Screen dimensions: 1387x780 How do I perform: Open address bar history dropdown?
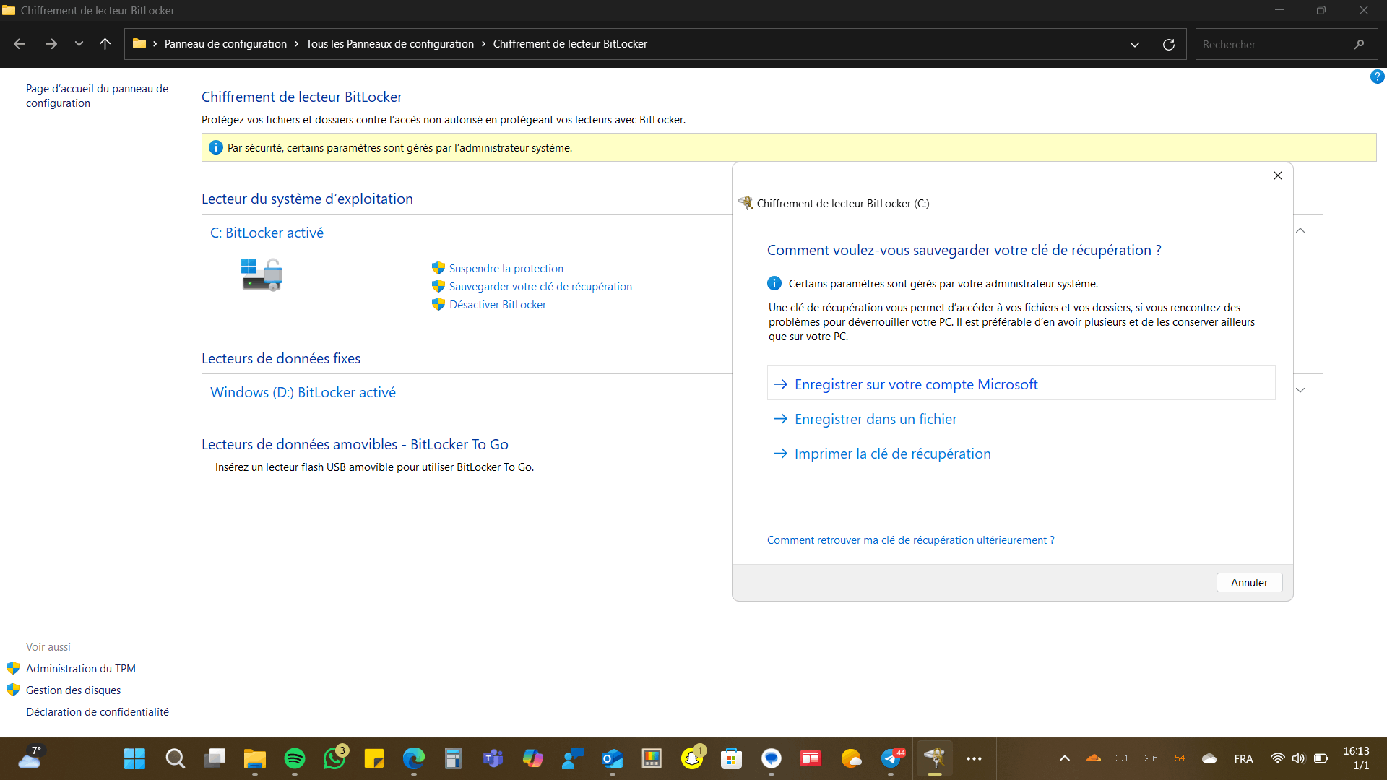1135,45
